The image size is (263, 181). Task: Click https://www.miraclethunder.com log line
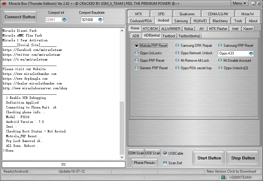30,74
